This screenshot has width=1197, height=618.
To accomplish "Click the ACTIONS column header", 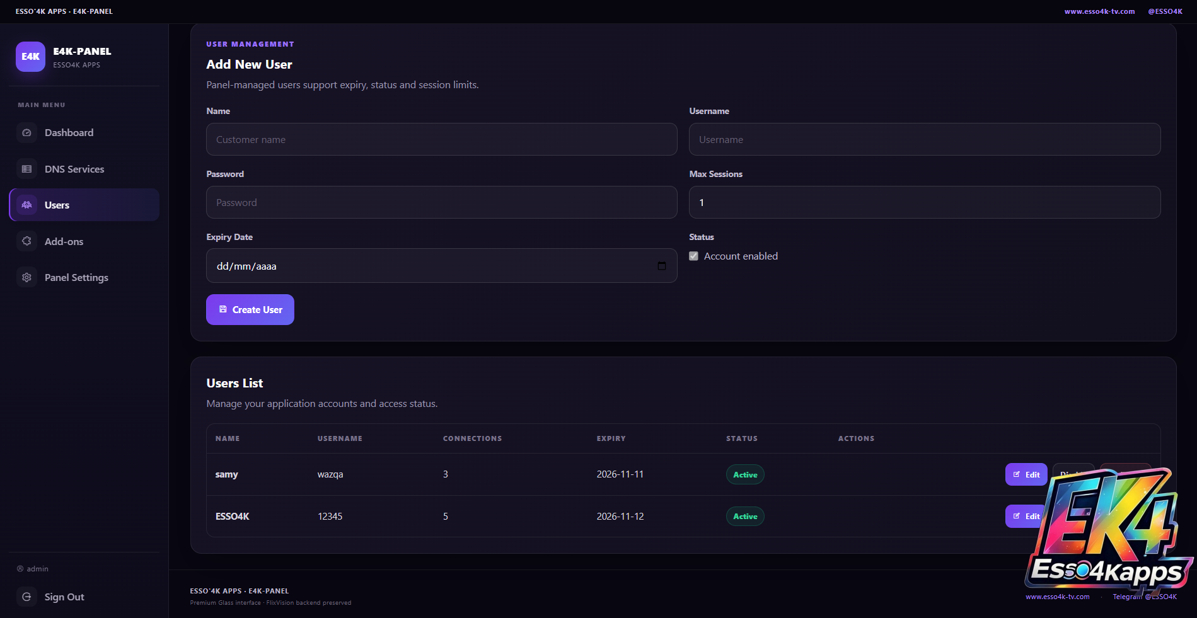I will (x=856, y=438).
